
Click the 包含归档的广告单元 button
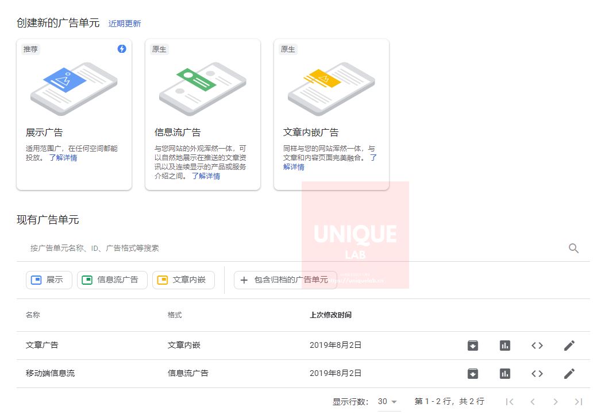coord(286,280)
